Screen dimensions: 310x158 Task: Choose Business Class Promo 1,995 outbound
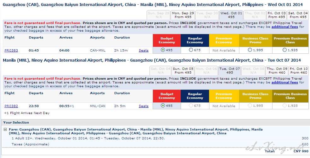250,50
